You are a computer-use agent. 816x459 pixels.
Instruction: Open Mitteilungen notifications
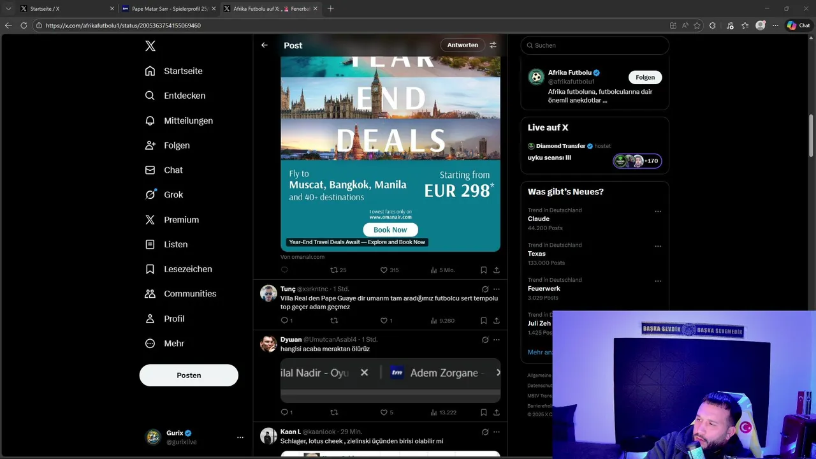179,120
